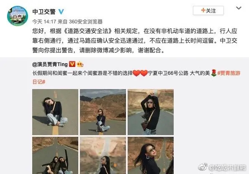Click the Weibo watermark logo 吃吃不胖鸭
Viewport: 249px width, 174px height.
[x=222, y=167]
